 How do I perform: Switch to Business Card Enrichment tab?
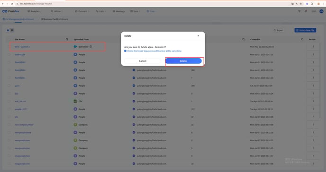click(x=54, y=19)
